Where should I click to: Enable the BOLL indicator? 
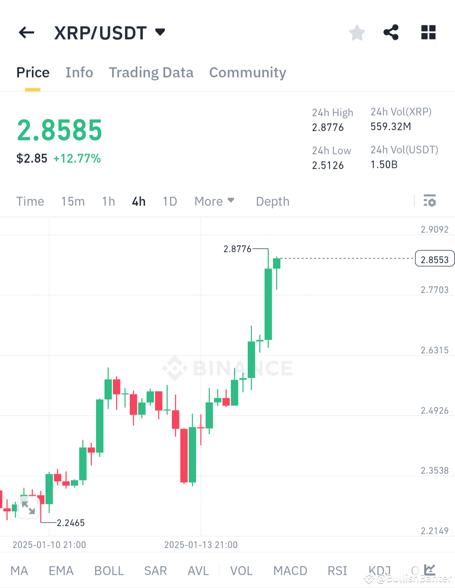pyautogui.click(x=109, y=571)
